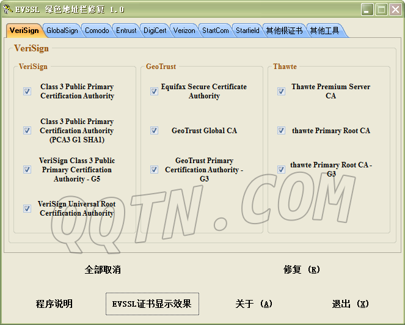Select the Entrust tab
This screenshot has width=405, height=325.
coord(126,31)
